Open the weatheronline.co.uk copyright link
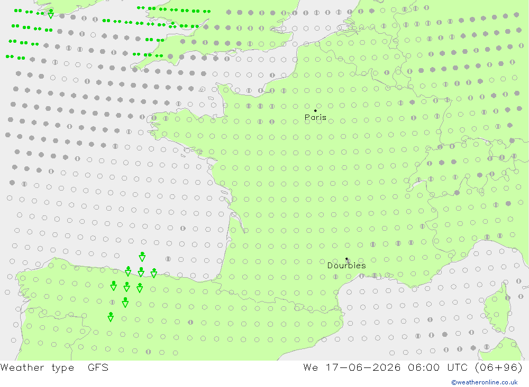The width and height of the screenshot is (529, 387). pyautogui.click(x=485, y=382)
